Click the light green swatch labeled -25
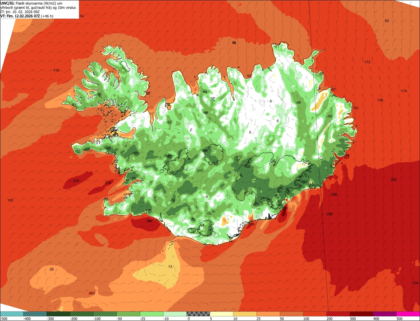This screenshot has width=420, height=321. [x=151, y=314]
